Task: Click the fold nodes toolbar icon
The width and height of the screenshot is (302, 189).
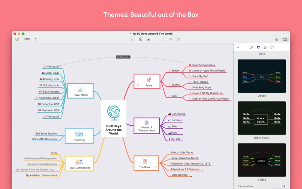Action: click(171, 39)
